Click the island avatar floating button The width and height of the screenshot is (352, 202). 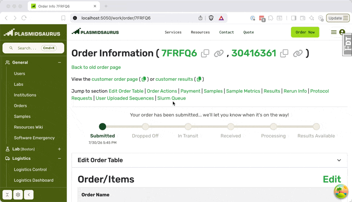[x=341, y=191]
